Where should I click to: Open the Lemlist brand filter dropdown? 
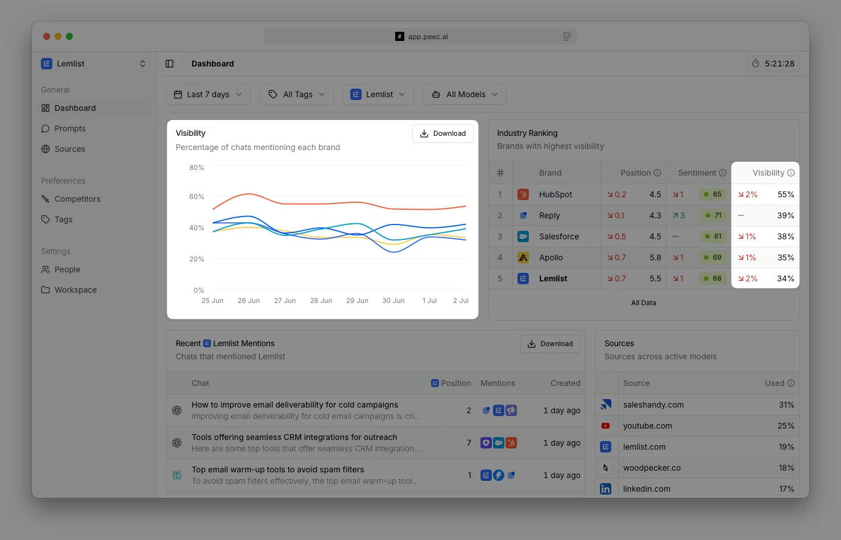(x=378, y=94)
